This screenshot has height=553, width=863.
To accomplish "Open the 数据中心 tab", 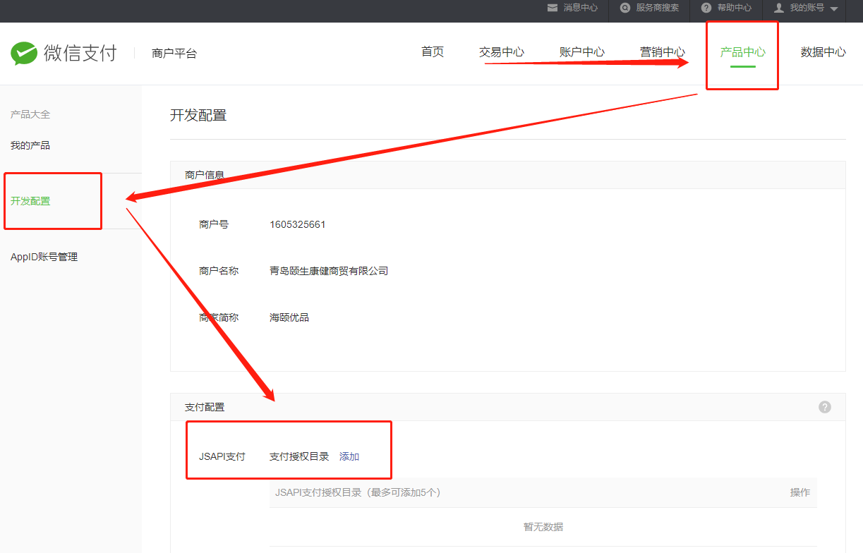I will [x=823, y=51].
